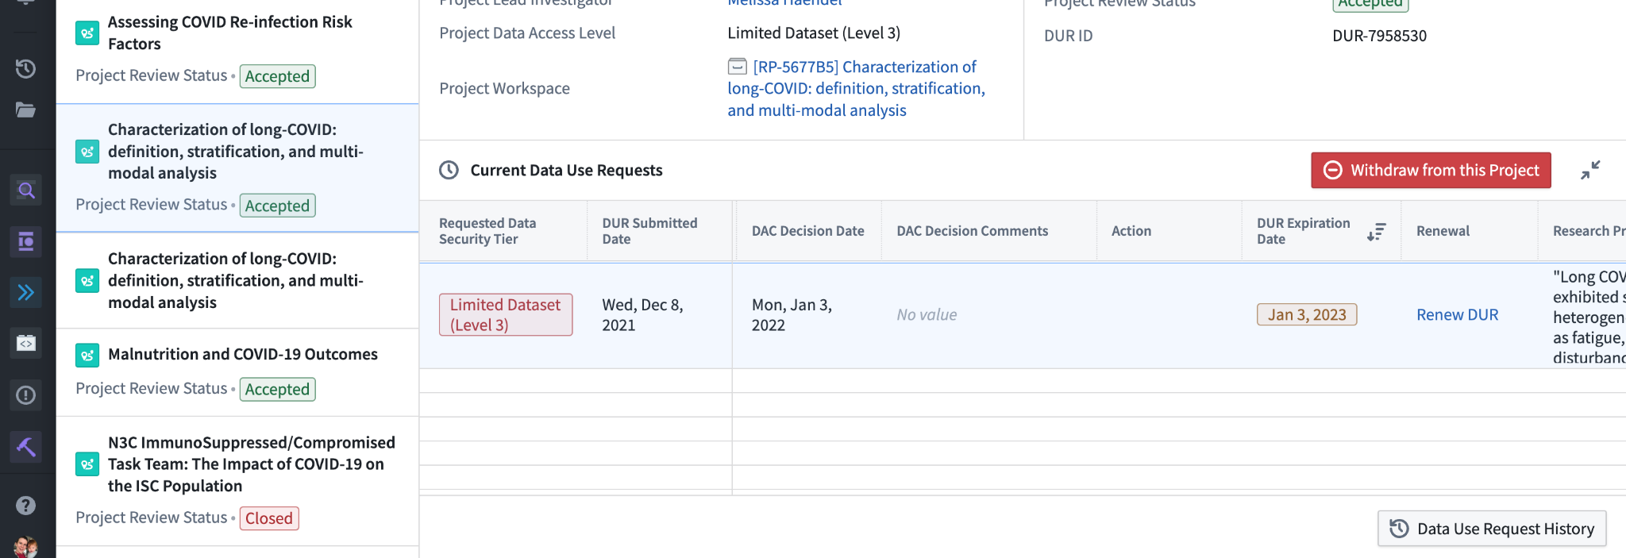The height and width of the screenshot is (558, 1626).
Task: Open the help question mark icon
Action: (25, 505)
